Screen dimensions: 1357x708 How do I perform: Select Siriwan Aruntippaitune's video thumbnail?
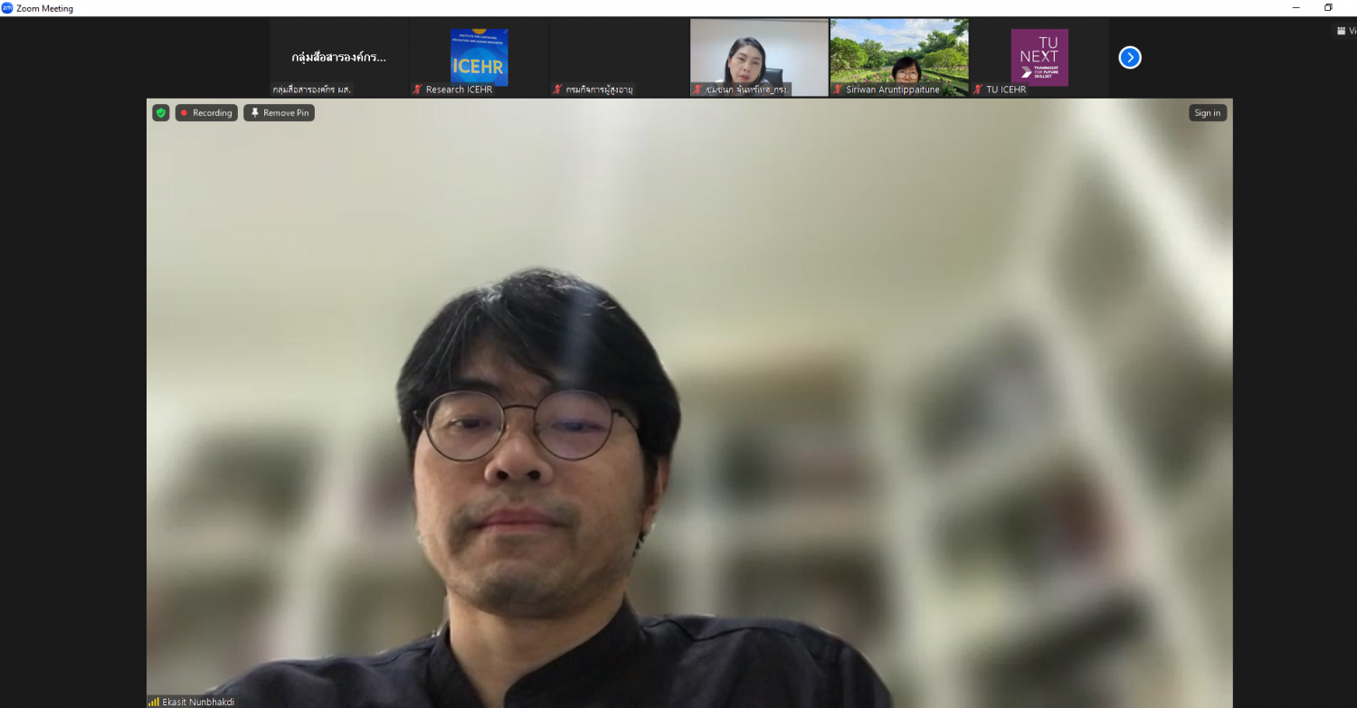(x=899, y=58)
